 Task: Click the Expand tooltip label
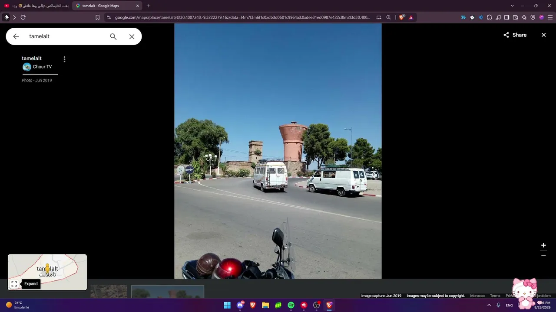coord(31,284)
